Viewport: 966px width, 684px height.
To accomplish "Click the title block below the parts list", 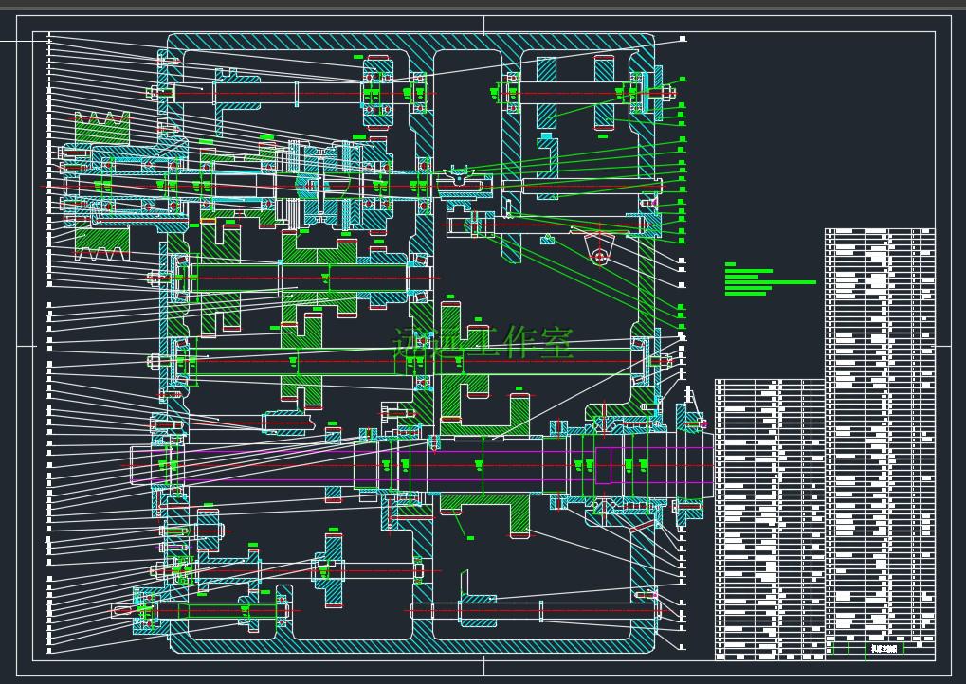I will 880,650.
